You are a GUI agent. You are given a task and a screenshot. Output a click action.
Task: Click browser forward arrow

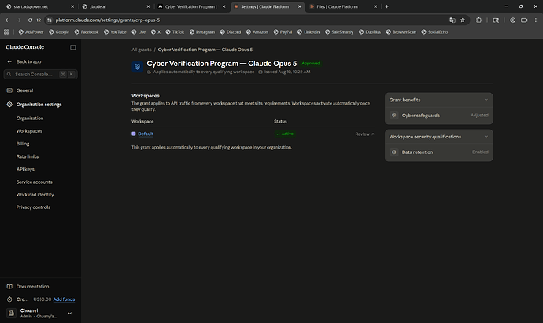(x=19, y=20)
